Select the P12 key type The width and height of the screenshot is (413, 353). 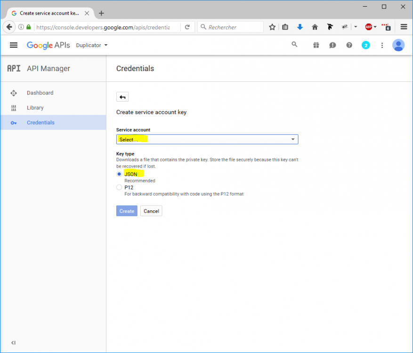119,187
